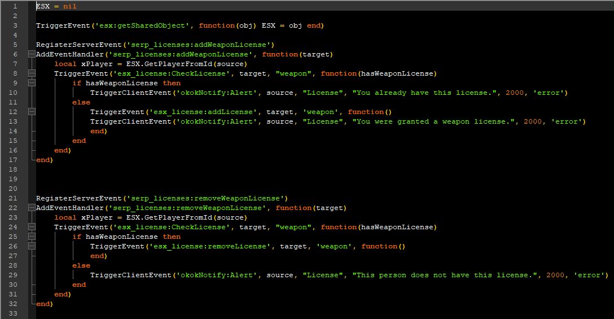614x319 pixels.
Task: Click 'esx_license:removeLicense' string
Action: coord(210,246)
